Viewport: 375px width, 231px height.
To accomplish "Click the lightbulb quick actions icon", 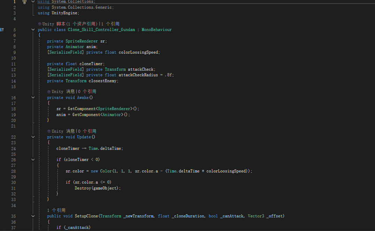I will pos(24,2).
